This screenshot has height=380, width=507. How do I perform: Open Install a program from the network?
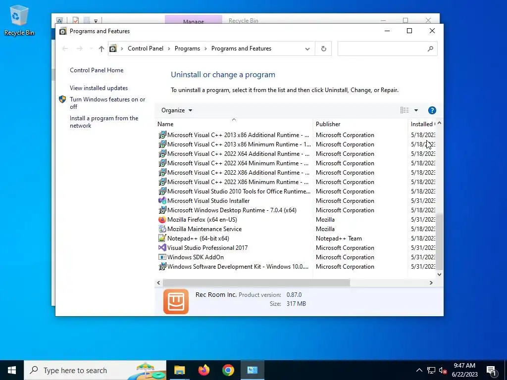click(x=104, y=122)
